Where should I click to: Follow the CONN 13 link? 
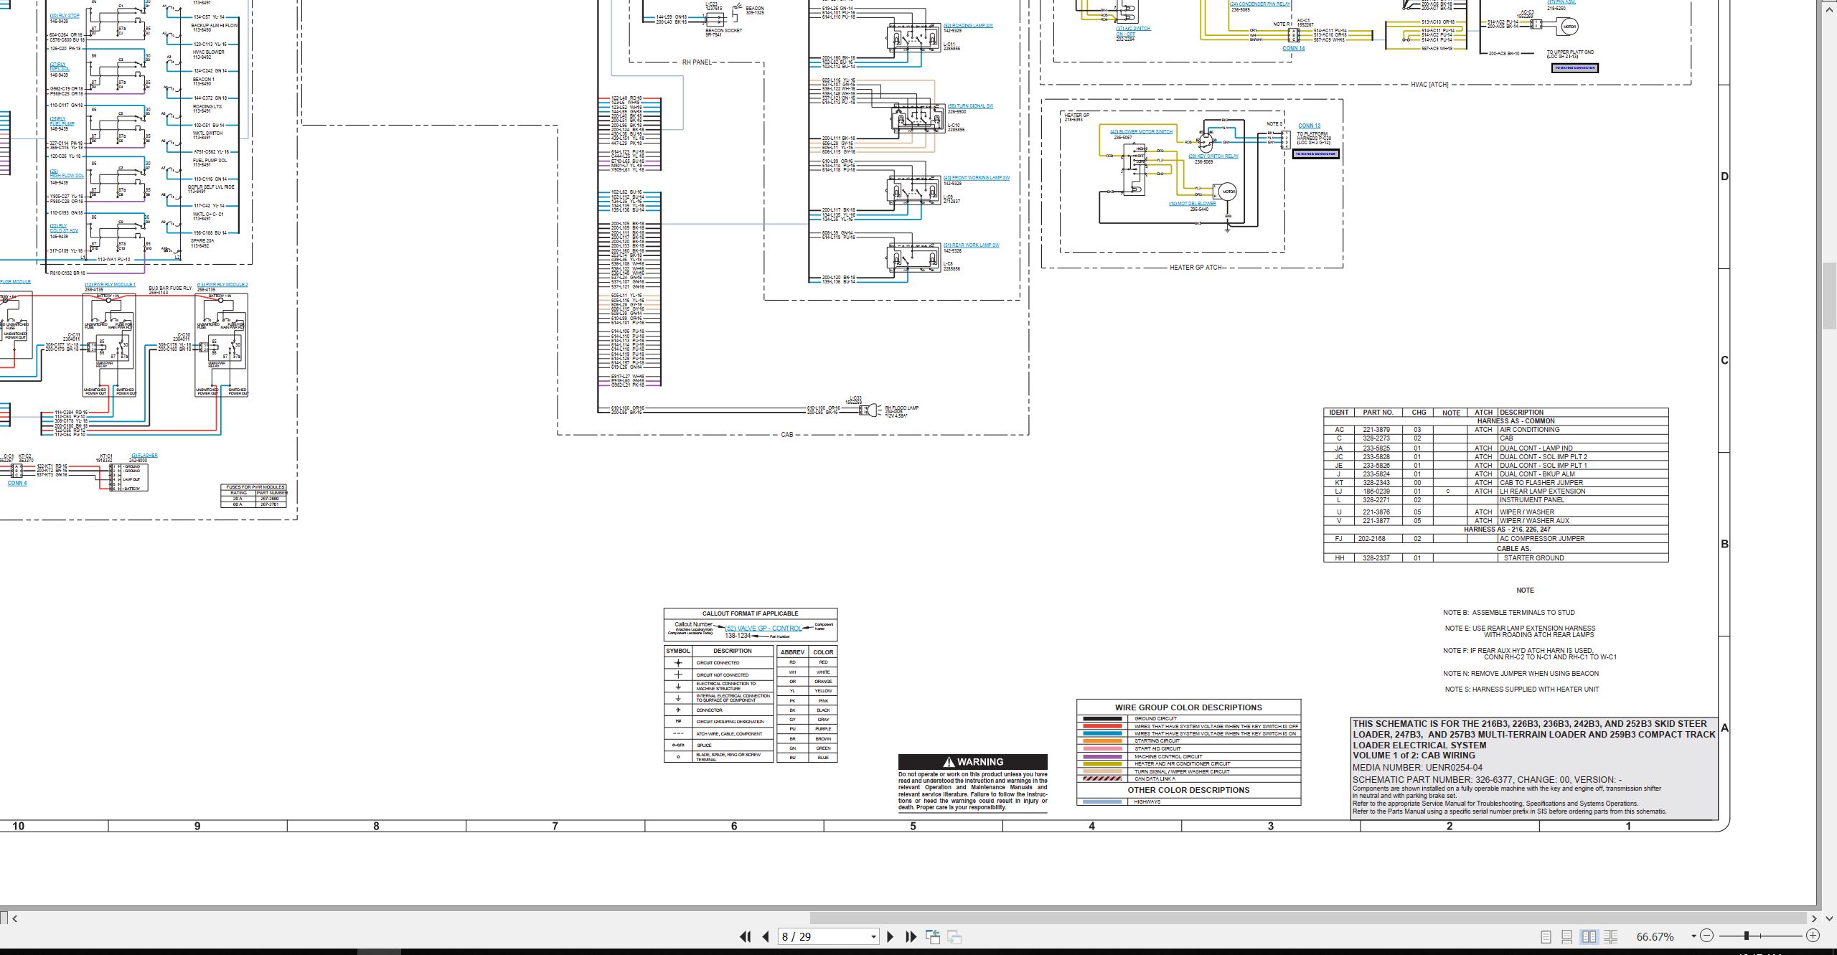tap(1309, 126)
